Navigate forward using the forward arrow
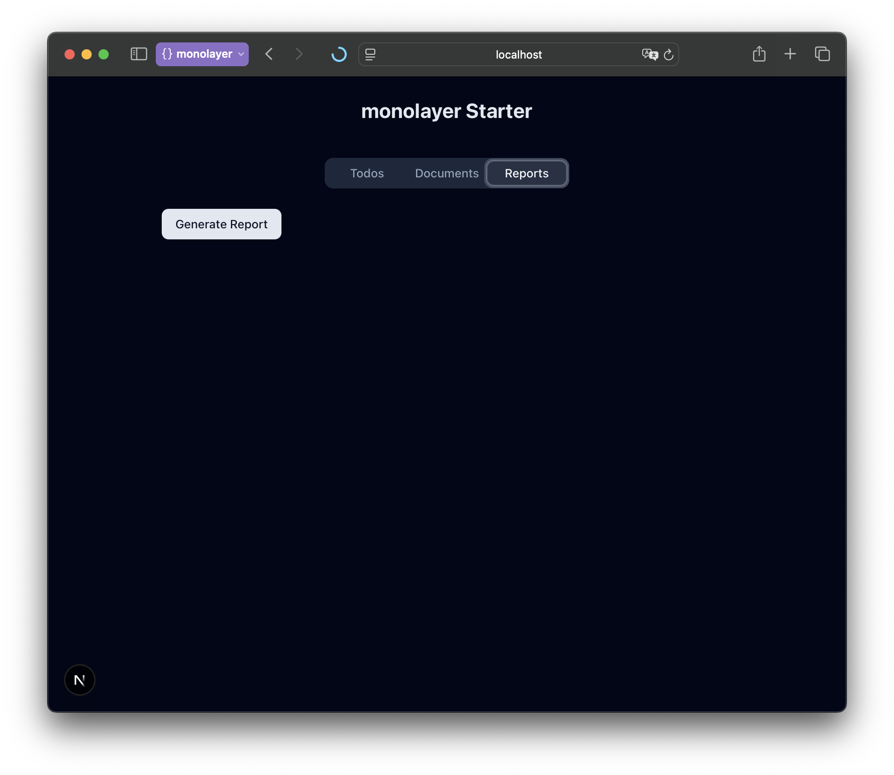This screenshot has height=775, width=894. point(299,54)
